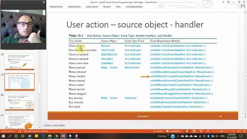Expand the account name dropdown arrow
This screenshot has width=247, height=139.
click(239, 7)
